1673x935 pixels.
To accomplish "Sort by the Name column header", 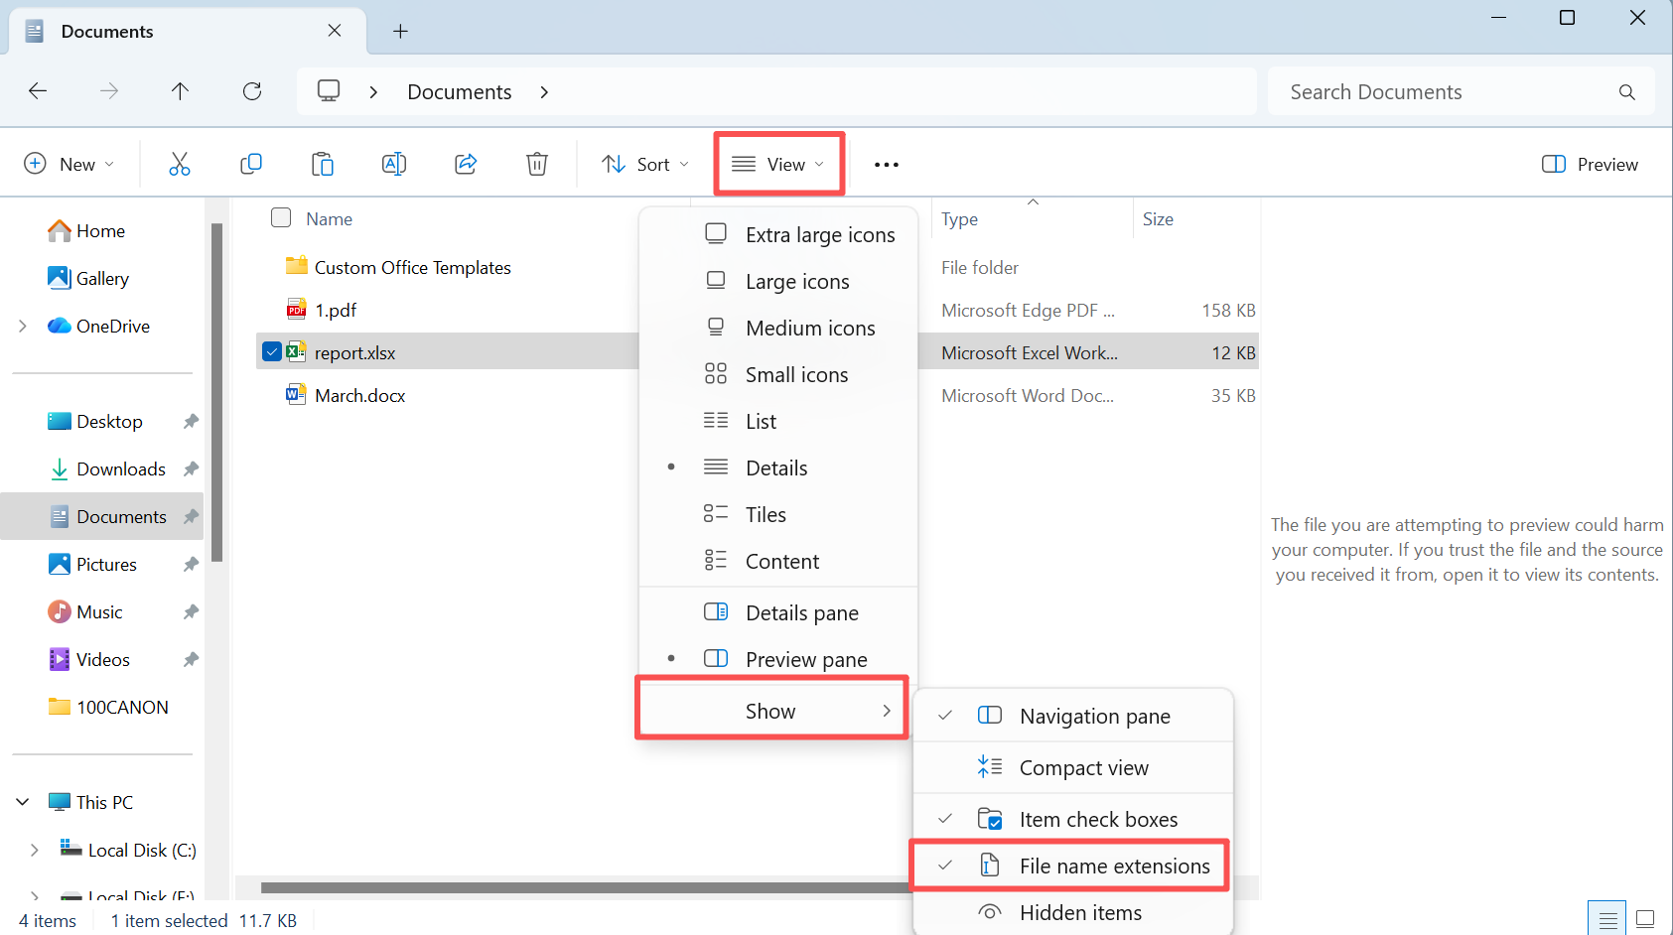I will point(329,218).
